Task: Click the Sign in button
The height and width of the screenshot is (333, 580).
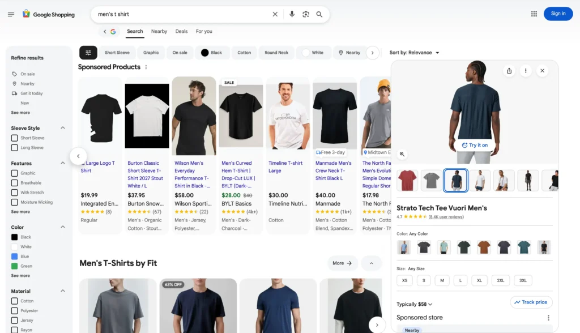Action: [558, 14]
